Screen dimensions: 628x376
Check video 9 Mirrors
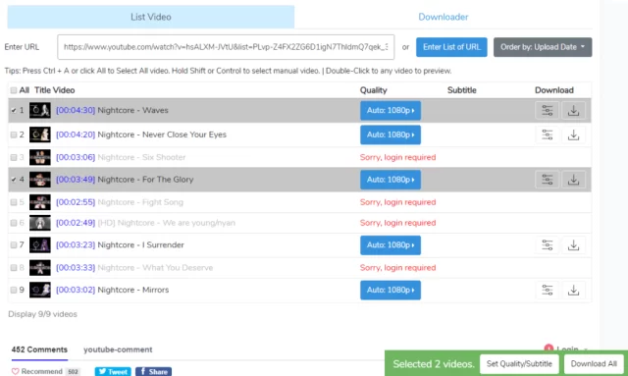click(x=14, y=290)
